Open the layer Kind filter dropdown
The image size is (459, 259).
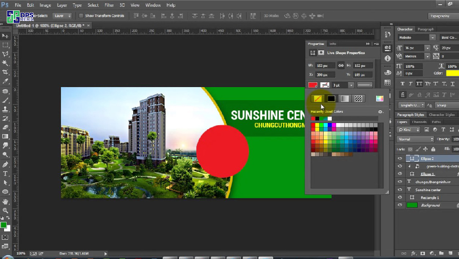click(x=409, y=129)
